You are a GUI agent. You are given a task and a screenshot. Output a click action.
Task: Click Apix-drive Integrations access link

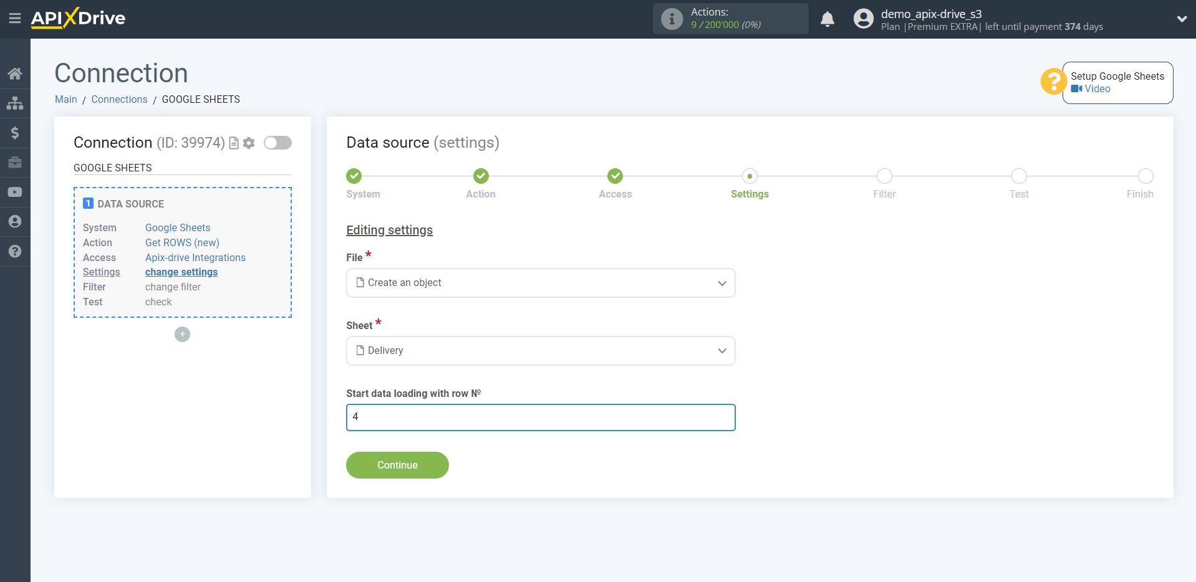195,257
